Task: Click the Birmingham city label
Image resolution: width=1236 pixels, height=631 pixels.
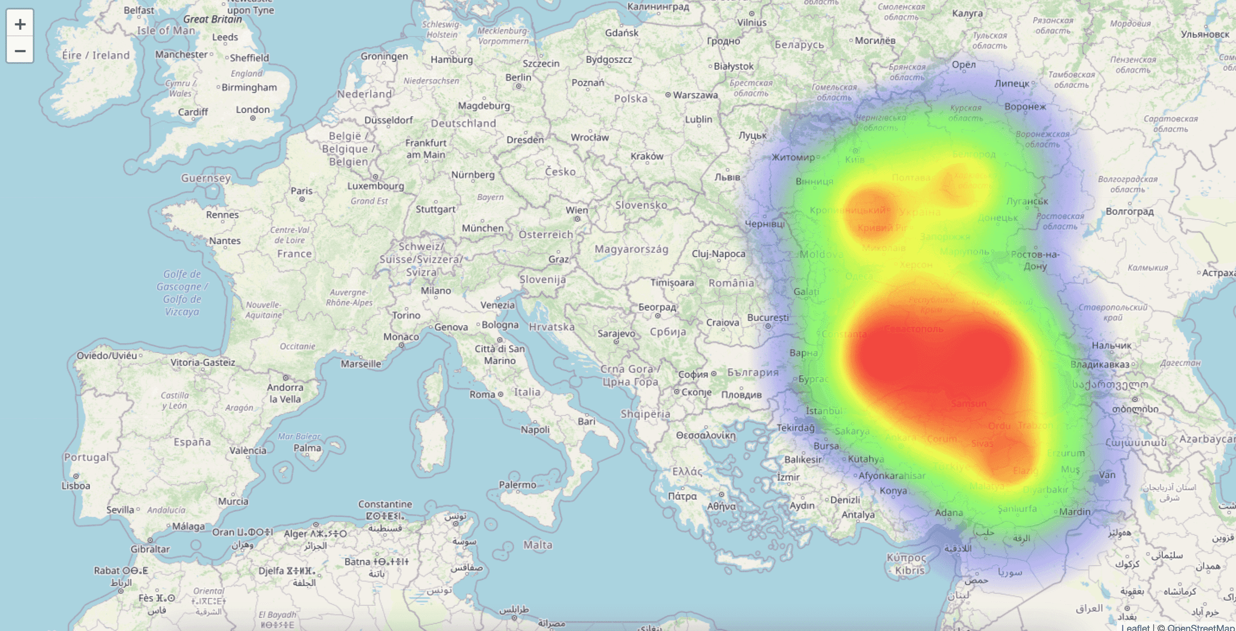Action: point(249,87)
